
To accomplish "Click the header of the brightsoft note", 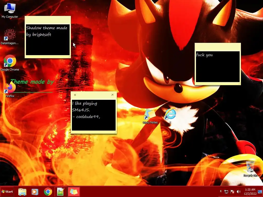I will (48, 20).
